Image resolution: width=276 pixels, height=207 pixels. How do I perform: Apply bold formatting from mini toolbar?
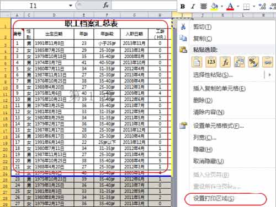(x=183, y=7)
